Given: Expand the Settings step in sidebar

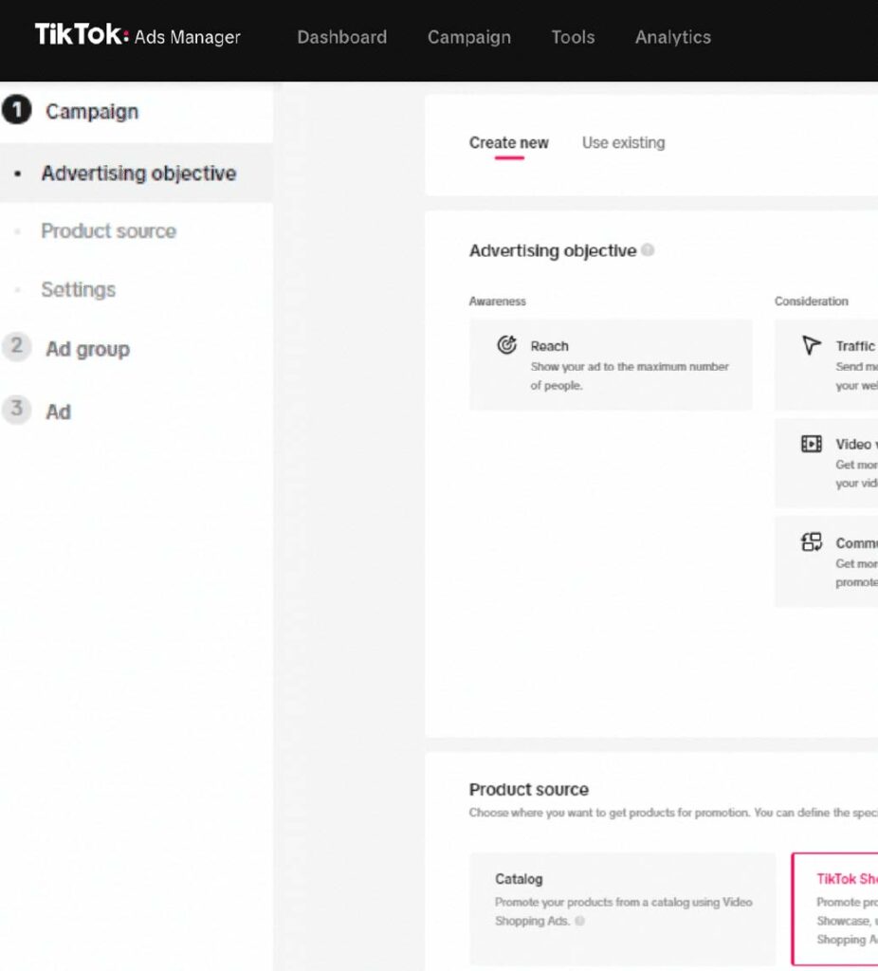Looking at the screenshot, I should click(x=79, y=289).
